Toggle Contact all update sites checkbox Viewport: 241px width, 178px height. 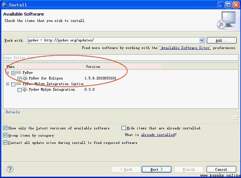pyautogui.click(x=5, y=143)
